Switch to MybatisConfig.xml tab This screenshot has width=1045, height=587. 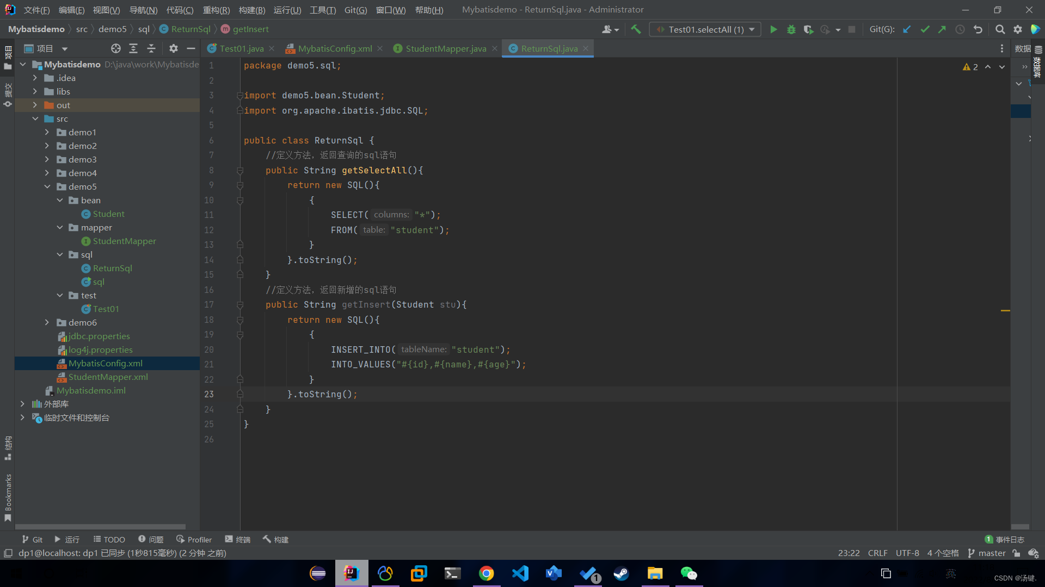click(x=335, y=48)
